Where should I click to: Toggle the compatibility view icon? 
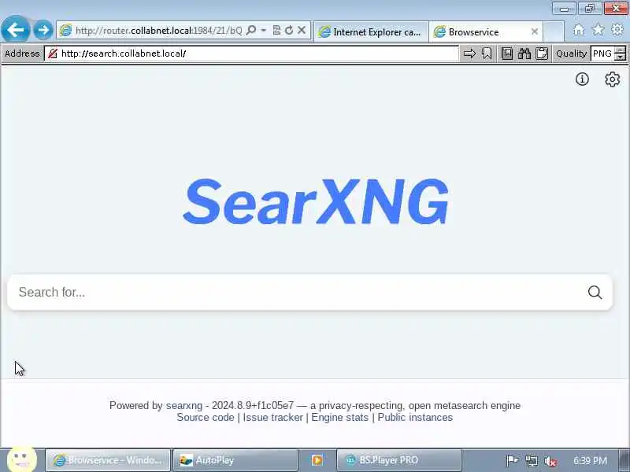coord(276,30)
